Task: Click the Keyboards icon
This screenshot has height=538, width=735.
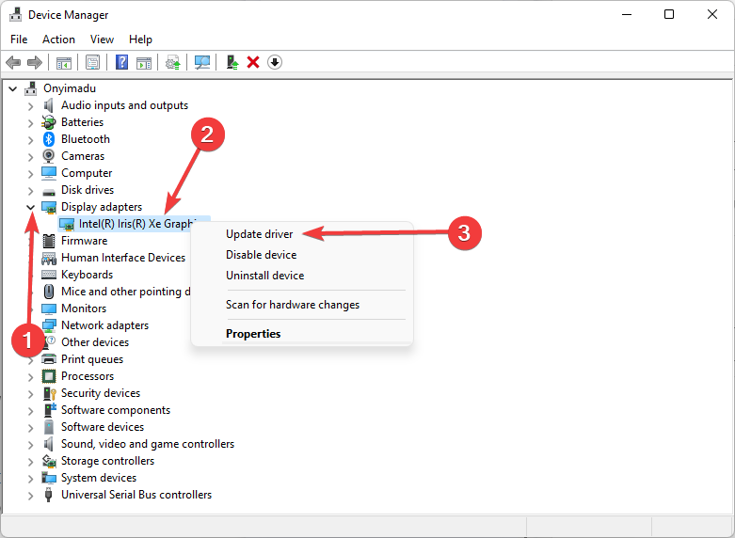Action: [49, 275]
